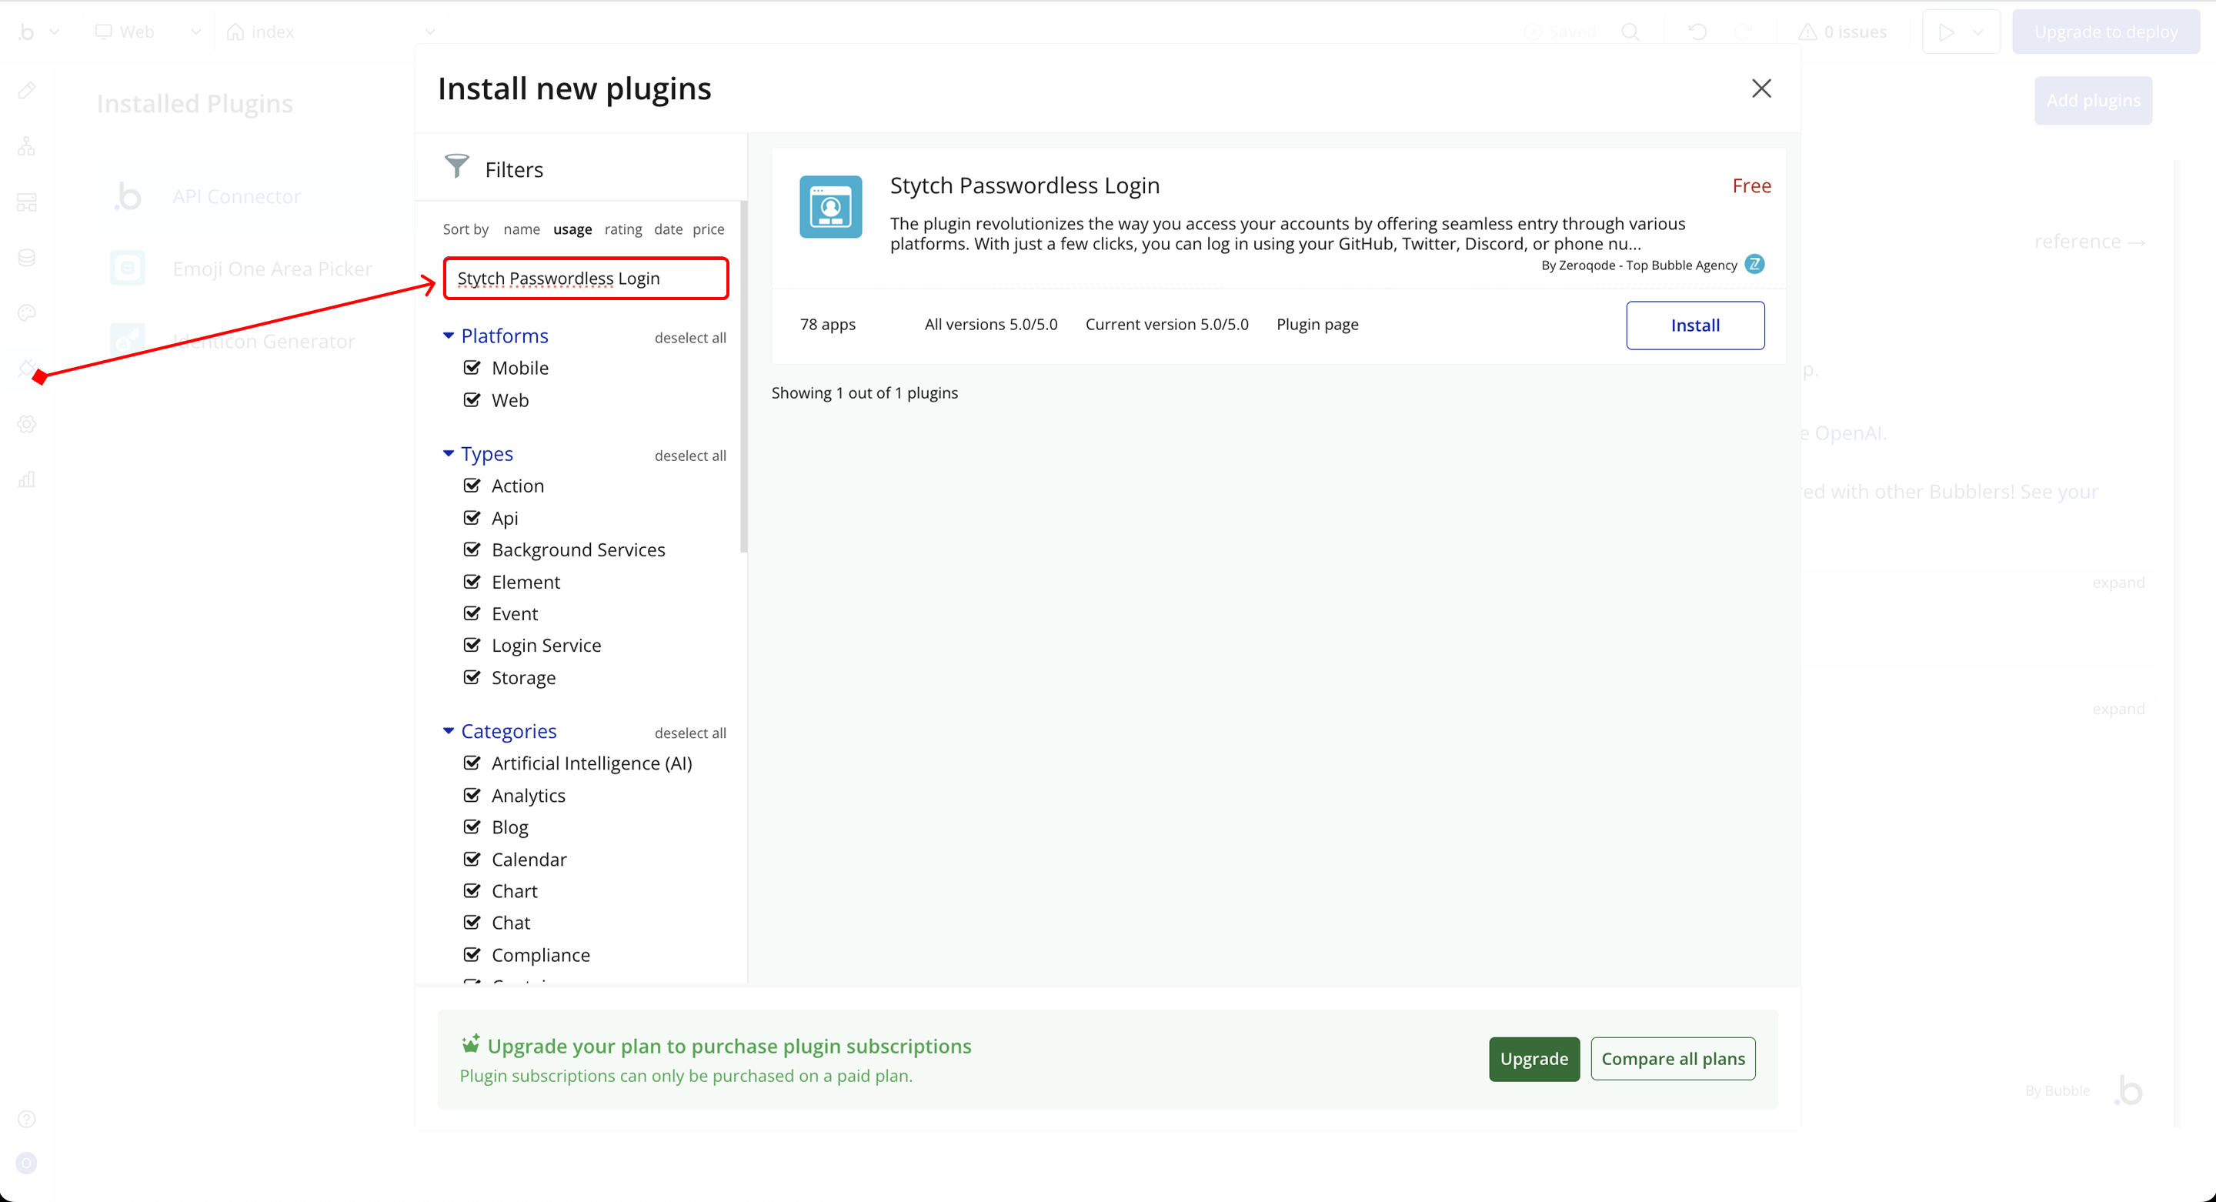The image size is (2216, 1202).
Task: Click the plugin search input field
Action: 585,279
